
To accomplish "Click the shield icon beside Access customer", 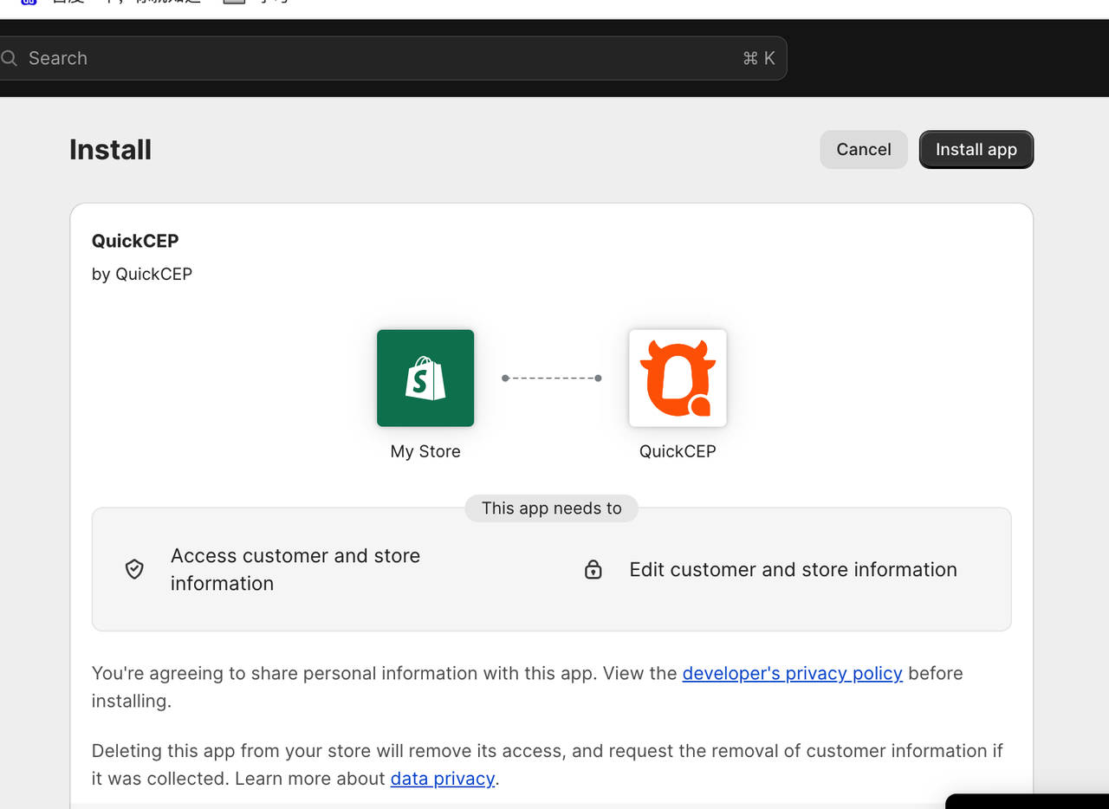I will coord(134,569).
